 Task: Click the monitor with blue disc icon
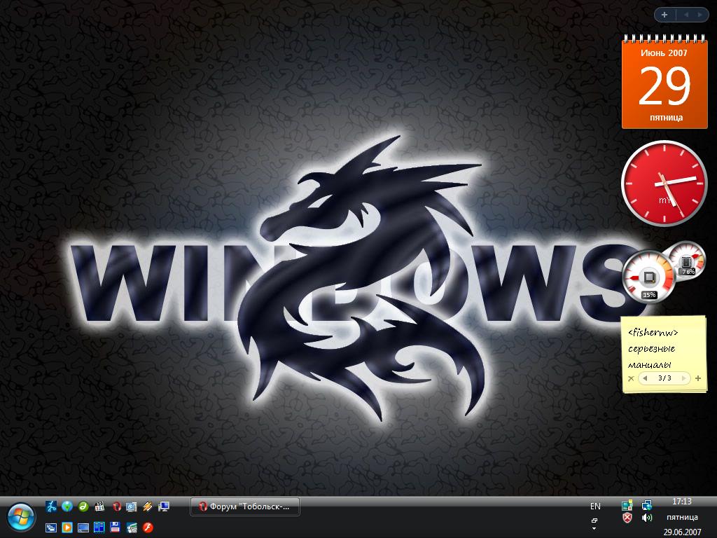(131, 506)
